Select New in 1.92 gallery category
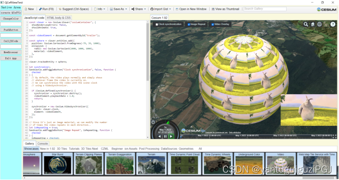Viewport: 339px width, 180px height. pyautogui.click(x=48, y=149)
